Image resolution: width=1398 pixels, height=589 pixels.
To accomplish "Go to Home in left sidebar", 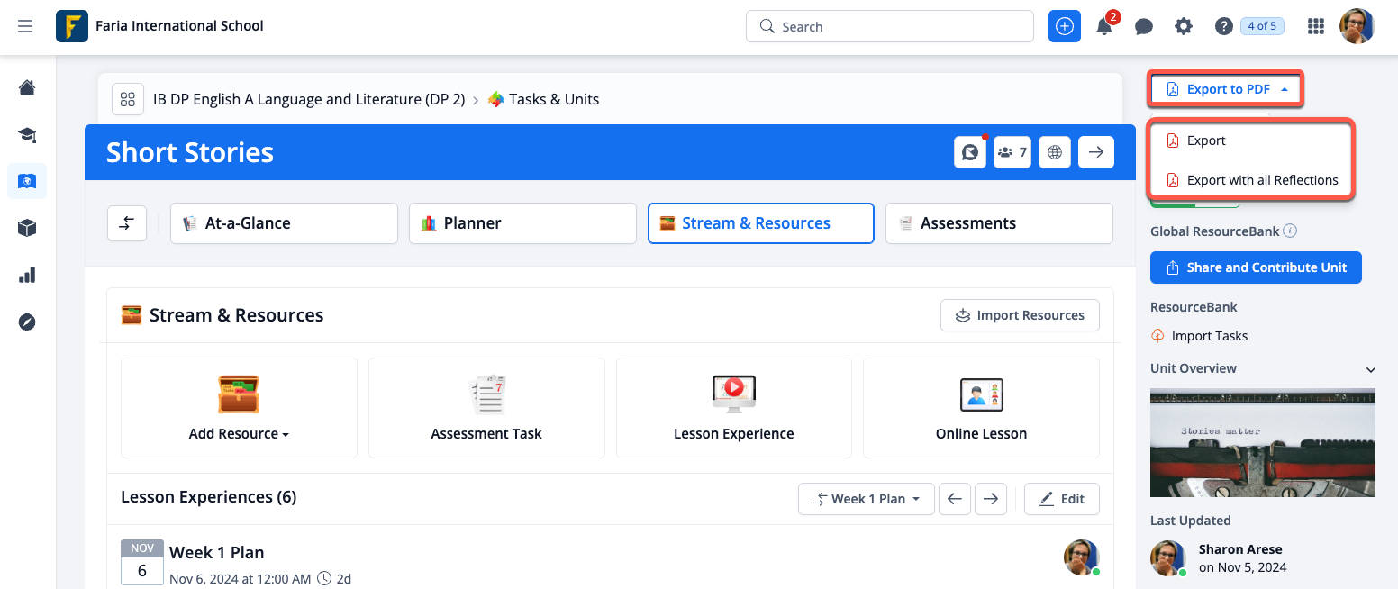I will pyautogui.click(x=27, y=87).
